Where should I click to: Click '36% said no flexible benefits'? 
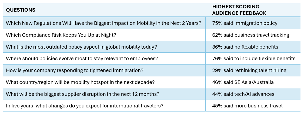[x=245, y=47]
